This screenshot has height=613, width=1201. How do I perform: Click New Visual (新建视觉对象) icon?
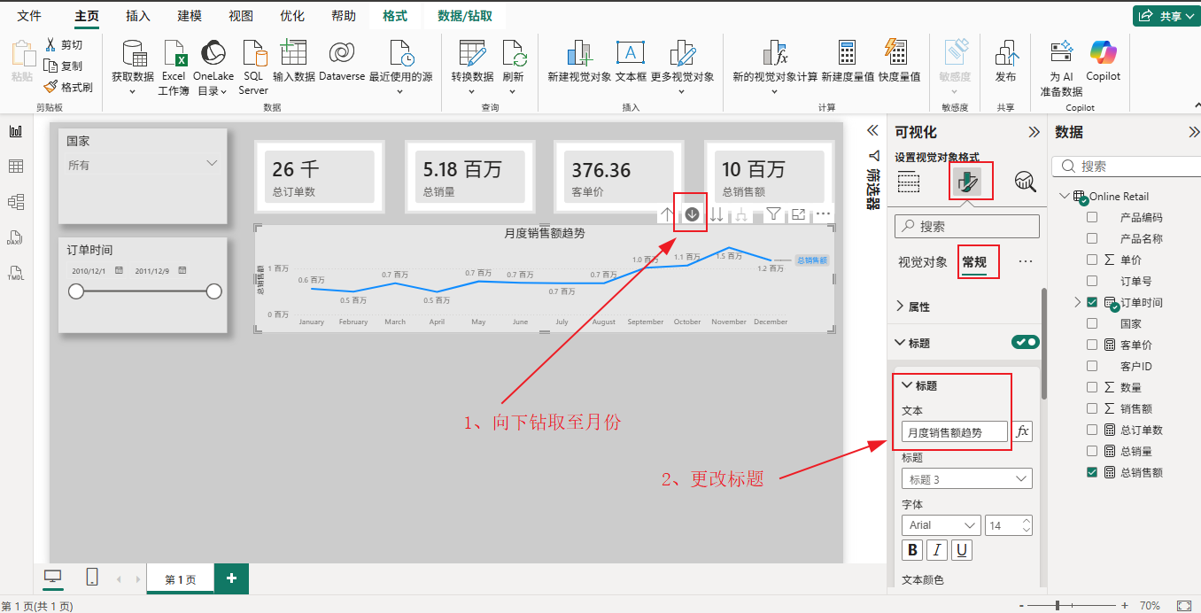tap(579, 54)
